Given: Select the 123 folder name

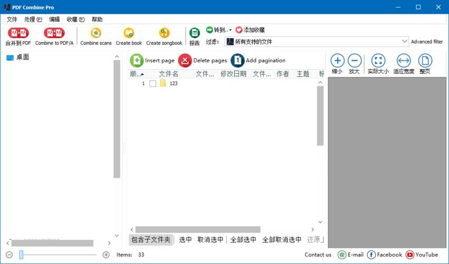Looking at the screenshot, I should click(174, 83).
